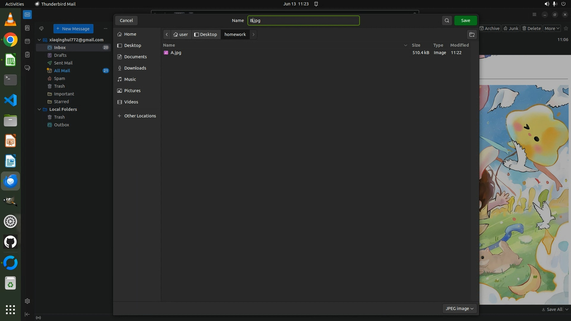Collapse the xiaqinghui772@gmail.com account tree

click(x=39, y=40)
